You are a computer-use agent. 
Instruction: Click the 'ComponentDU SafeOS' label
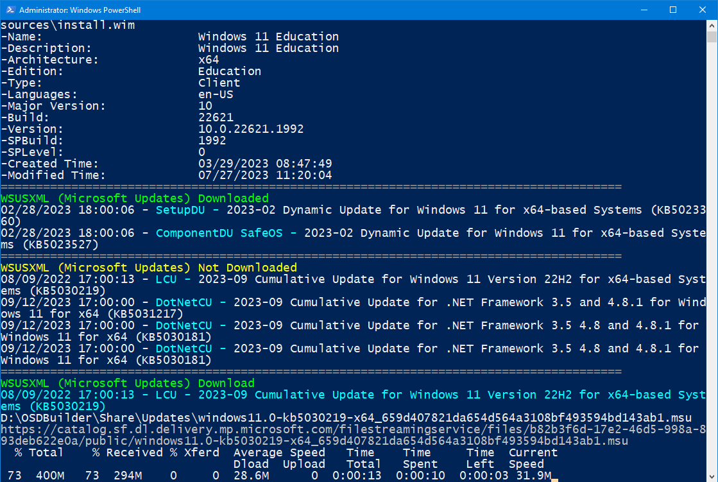tap(219, 233)
